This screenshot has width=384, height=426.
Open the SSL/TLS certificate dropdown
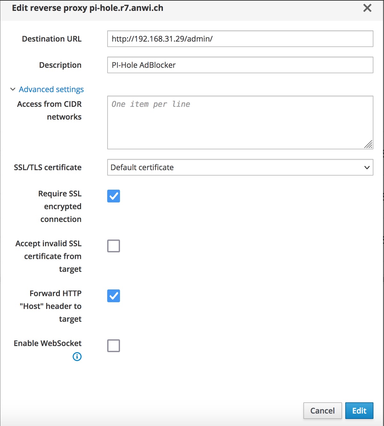(240, 167)
